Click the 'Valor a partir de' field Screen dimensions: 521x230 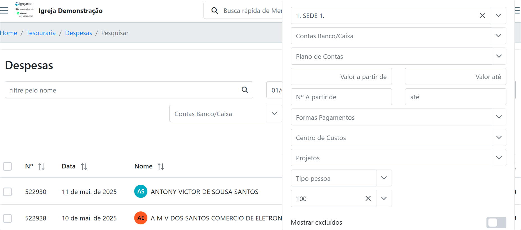tap(341, 76)
